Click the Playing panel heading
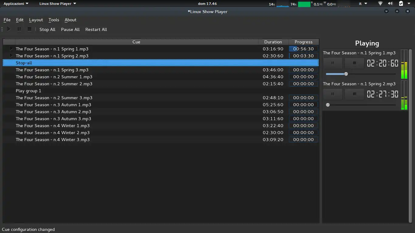This screenshot has width=415, height=233. click(x=367, y=43)
